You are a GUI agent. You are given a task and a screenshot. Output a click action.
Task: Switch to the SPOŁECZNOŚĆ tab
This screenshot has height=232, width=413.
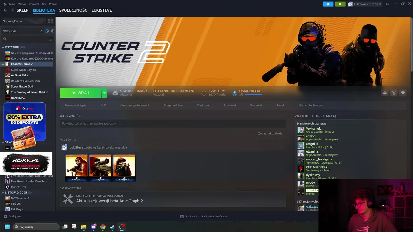coord(73,10)
